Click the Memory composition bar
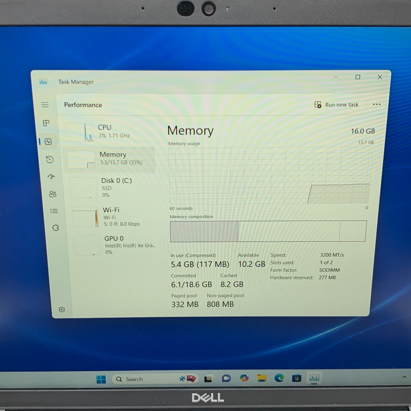The height and width of the screenshot is (411, 411). (268, 231)
